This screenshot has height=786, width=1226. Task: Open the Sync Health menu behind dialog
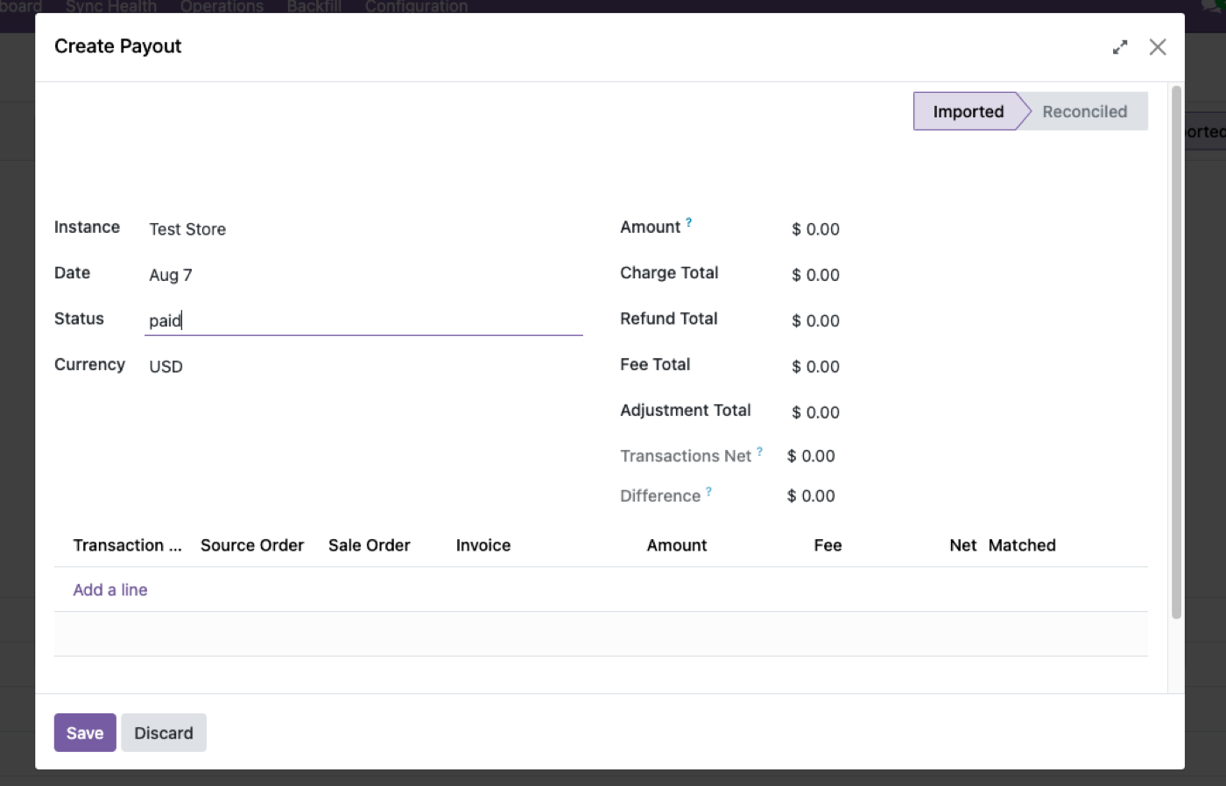(111, 6)
